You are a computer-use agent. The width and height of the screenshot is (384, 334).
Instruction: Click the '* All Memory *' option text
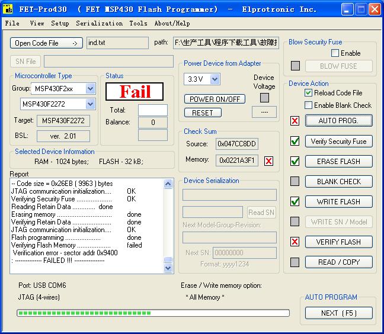(x=204, y=297)
